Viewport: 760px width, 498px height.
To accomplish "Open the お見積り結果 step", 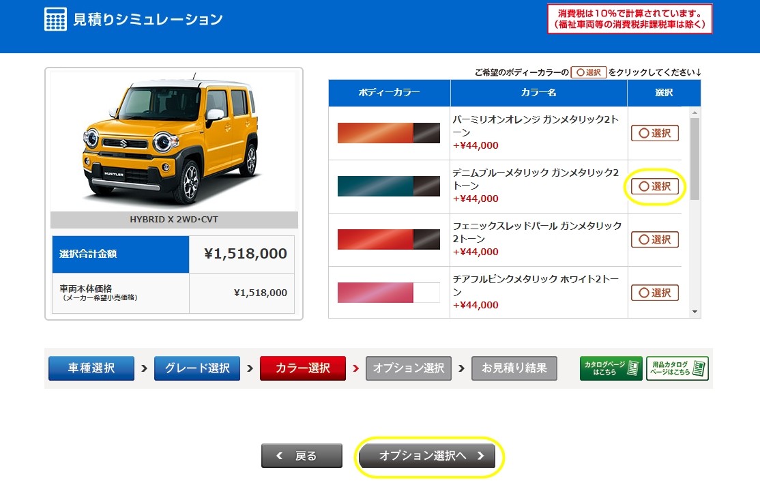I will (514, 368).
